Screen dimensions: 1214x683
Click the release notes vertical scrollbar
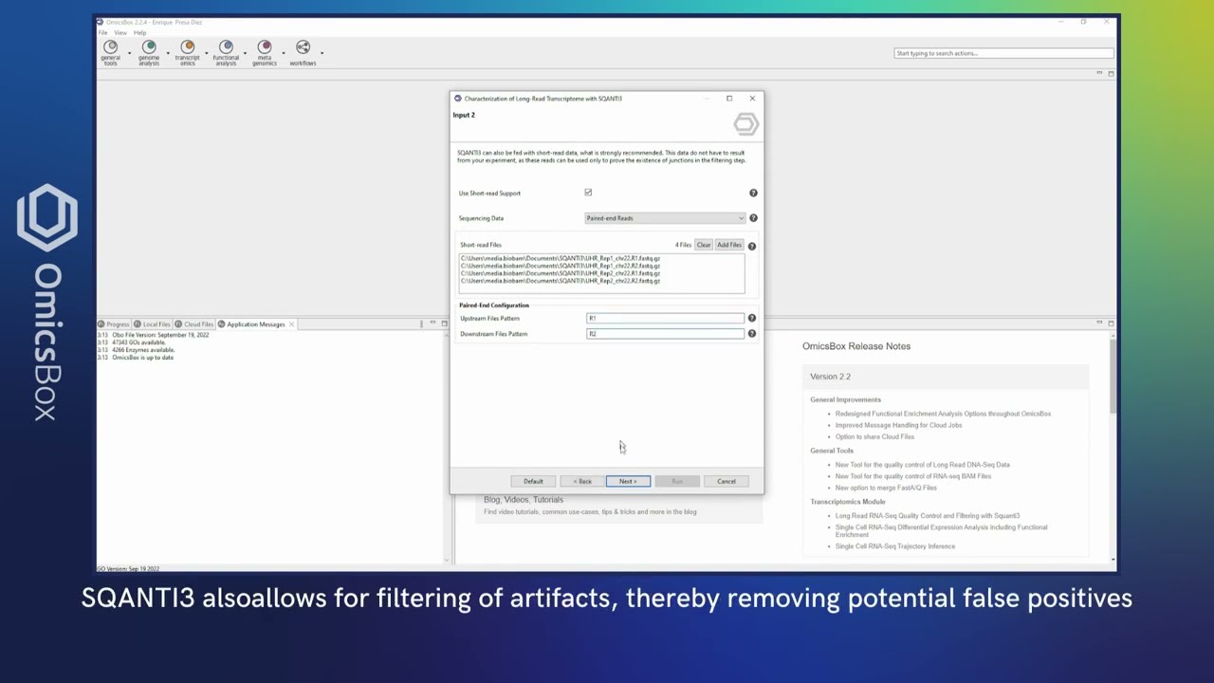tap(1112, 375)
